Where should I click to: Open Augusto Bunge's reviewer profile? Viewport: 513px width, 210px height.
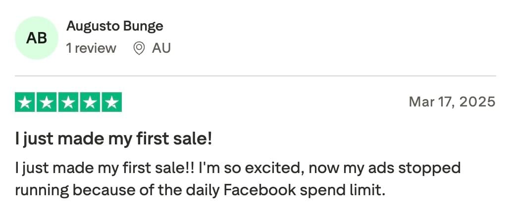pos(115,26)
